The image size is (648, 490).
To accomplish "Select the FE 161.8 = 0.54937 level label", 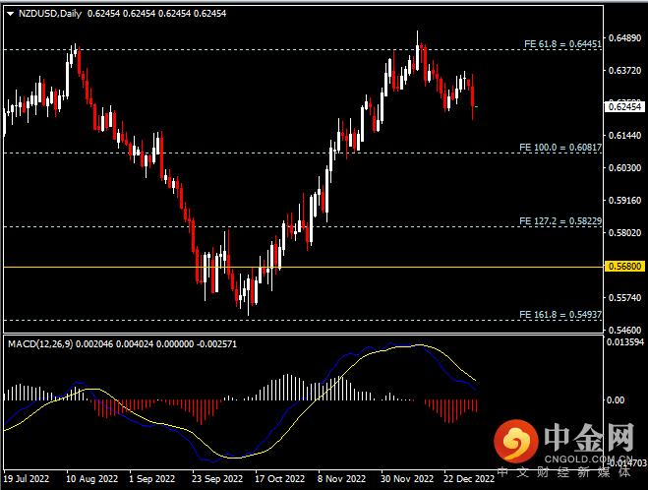I will (x=560, y=314).
